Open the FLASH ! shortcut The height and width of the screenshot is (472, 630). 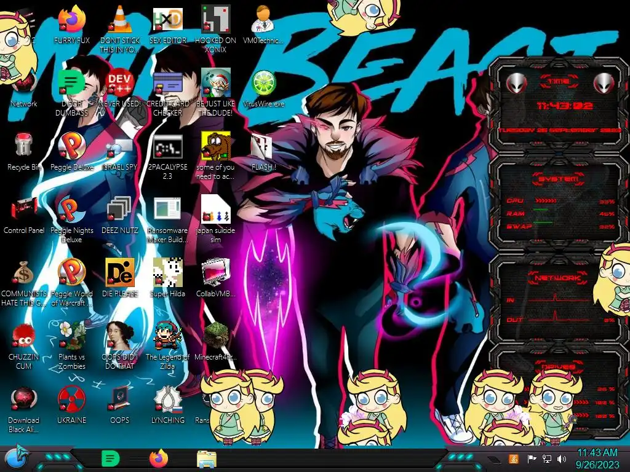coord(263,146)
